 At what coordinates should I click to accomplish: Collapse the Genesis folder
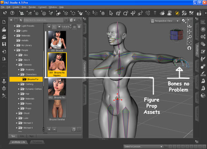tap(17, 65)
